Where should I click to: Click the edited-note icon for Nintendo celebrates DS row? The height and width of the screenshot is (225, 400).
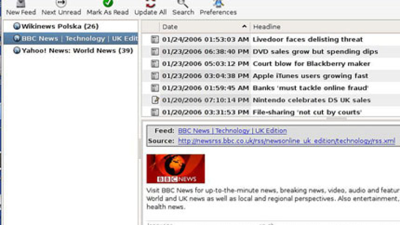(x=155, y=100)
